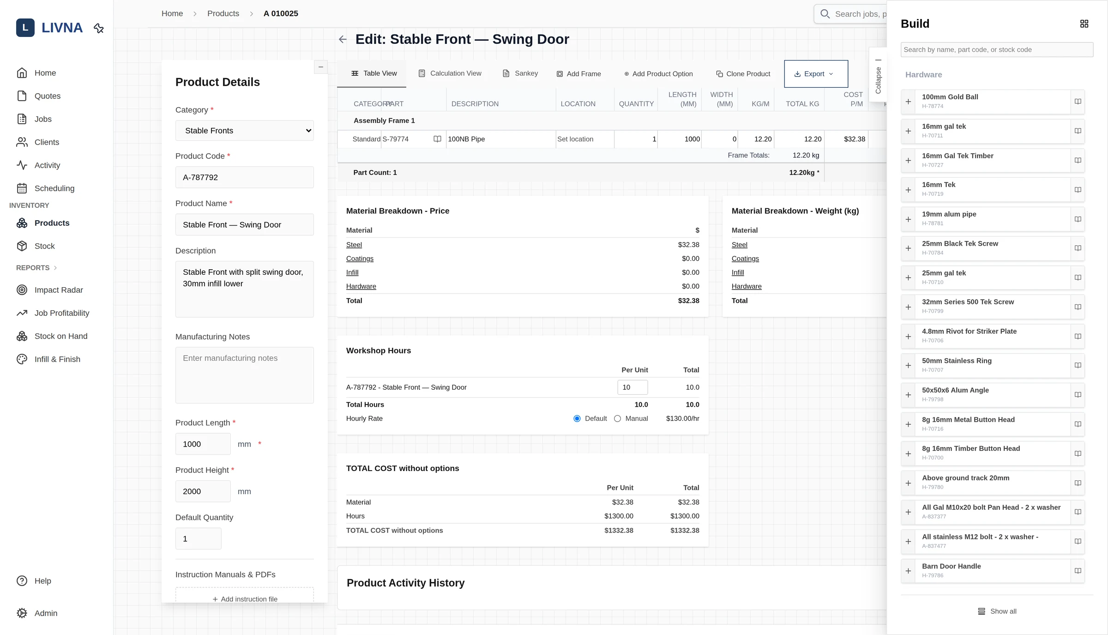The image size is (1108, 635).
Task: Add 19mm alum pipe with plus icon
Action: click(908, 219)
